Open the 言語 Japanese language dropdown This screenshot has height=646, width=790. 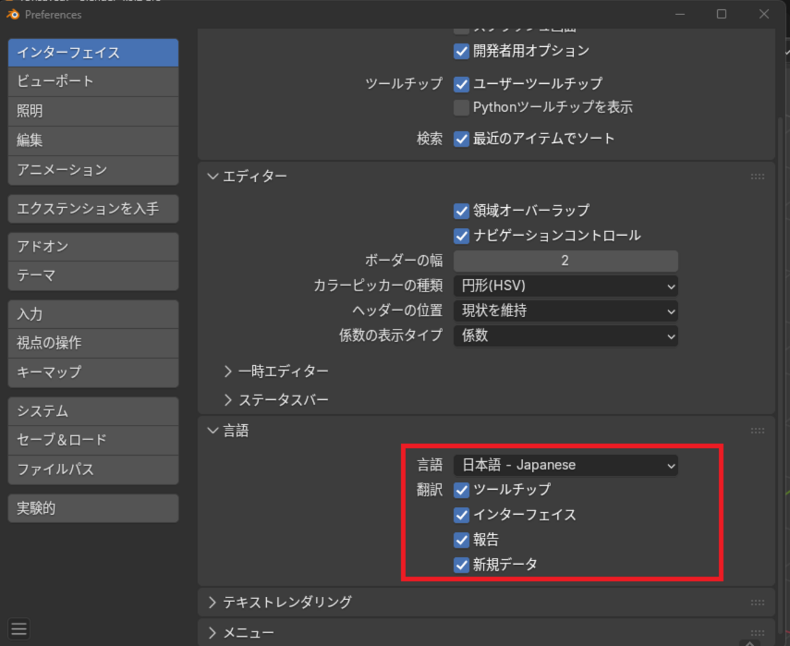point(565,466)
